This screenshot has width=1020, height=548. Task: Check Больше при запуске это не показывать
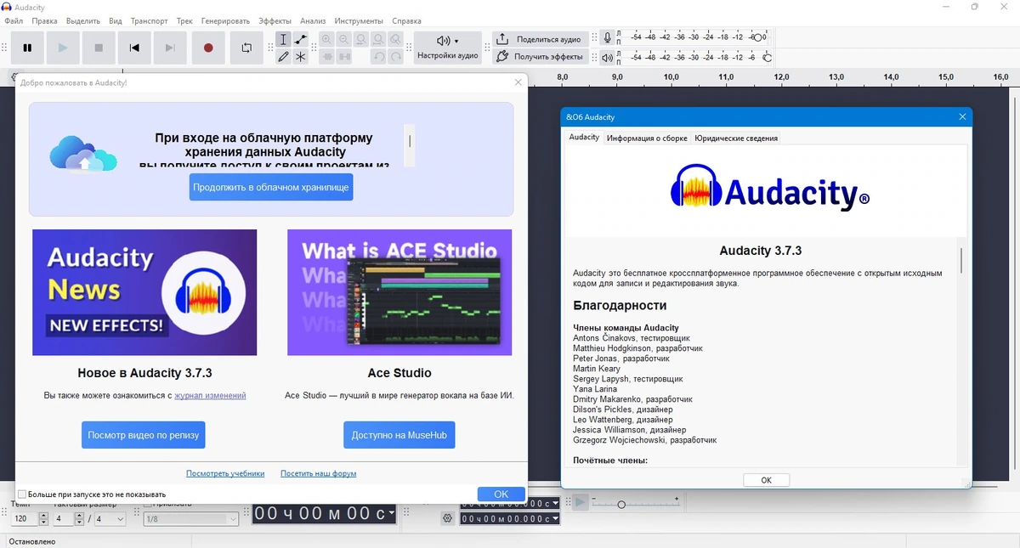click(x=22, y=494)
